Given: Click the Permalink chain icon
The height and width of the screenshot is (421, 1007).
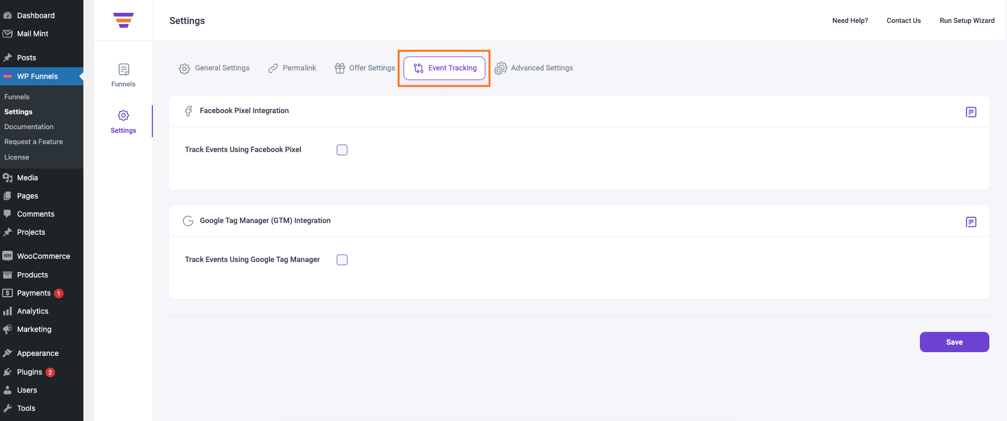Looking at the screenshot, I should 273,68.
